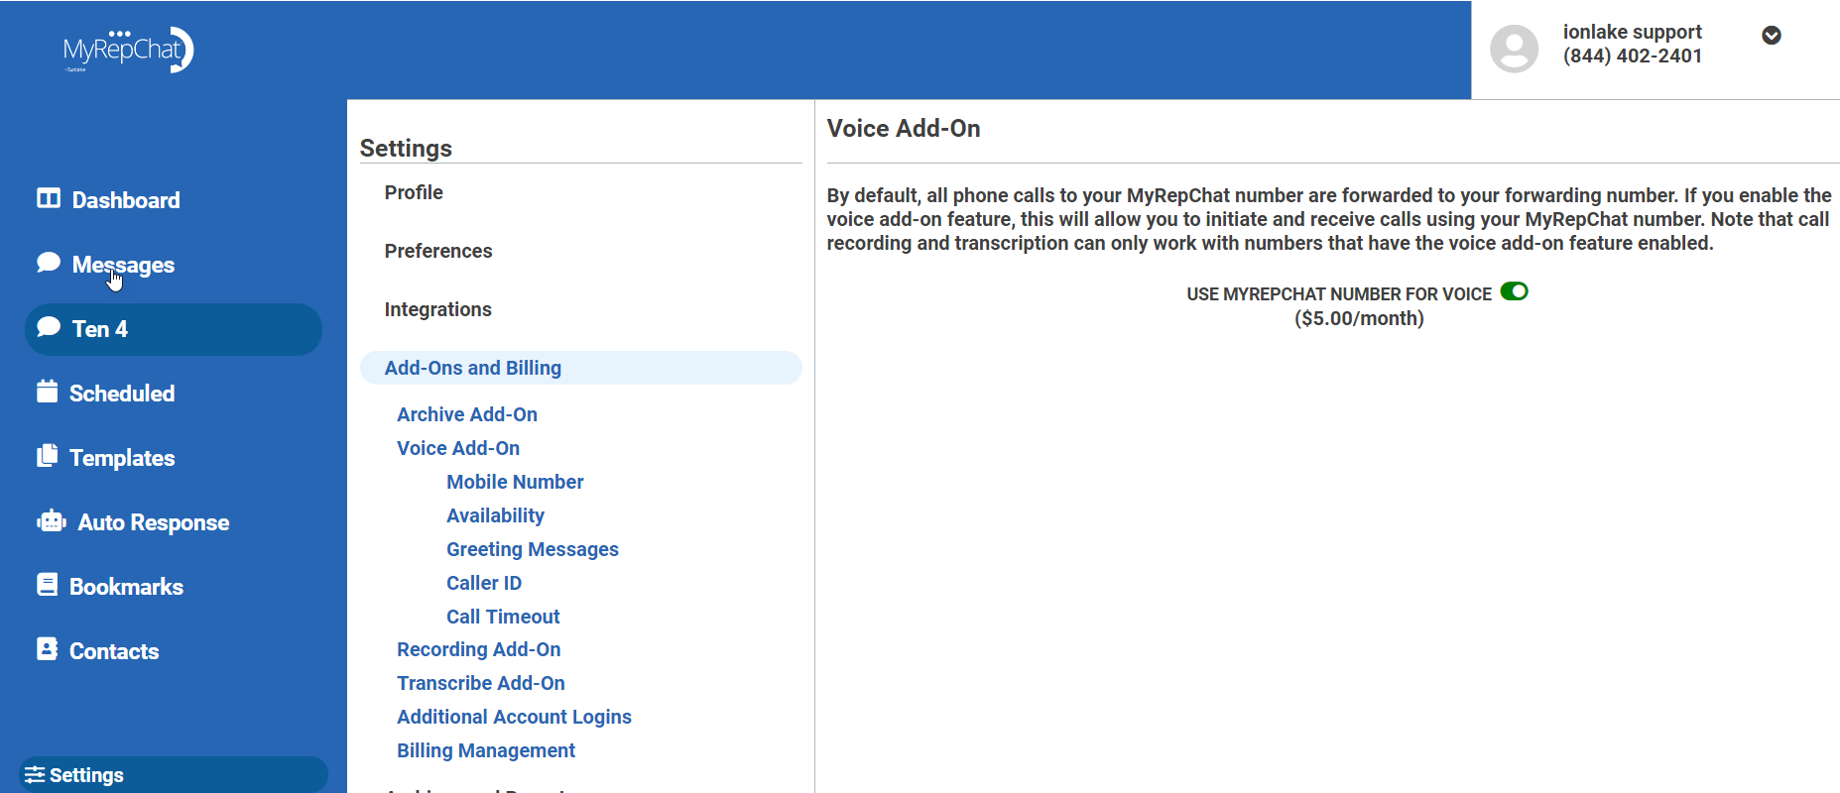The image size is (1840, 793).
Task: Click the ($5.00/month) price text
Action: click(x=1359, y=318)
